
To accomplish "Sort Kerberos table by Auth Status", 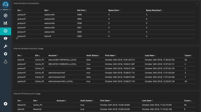I will pos(93,55).
